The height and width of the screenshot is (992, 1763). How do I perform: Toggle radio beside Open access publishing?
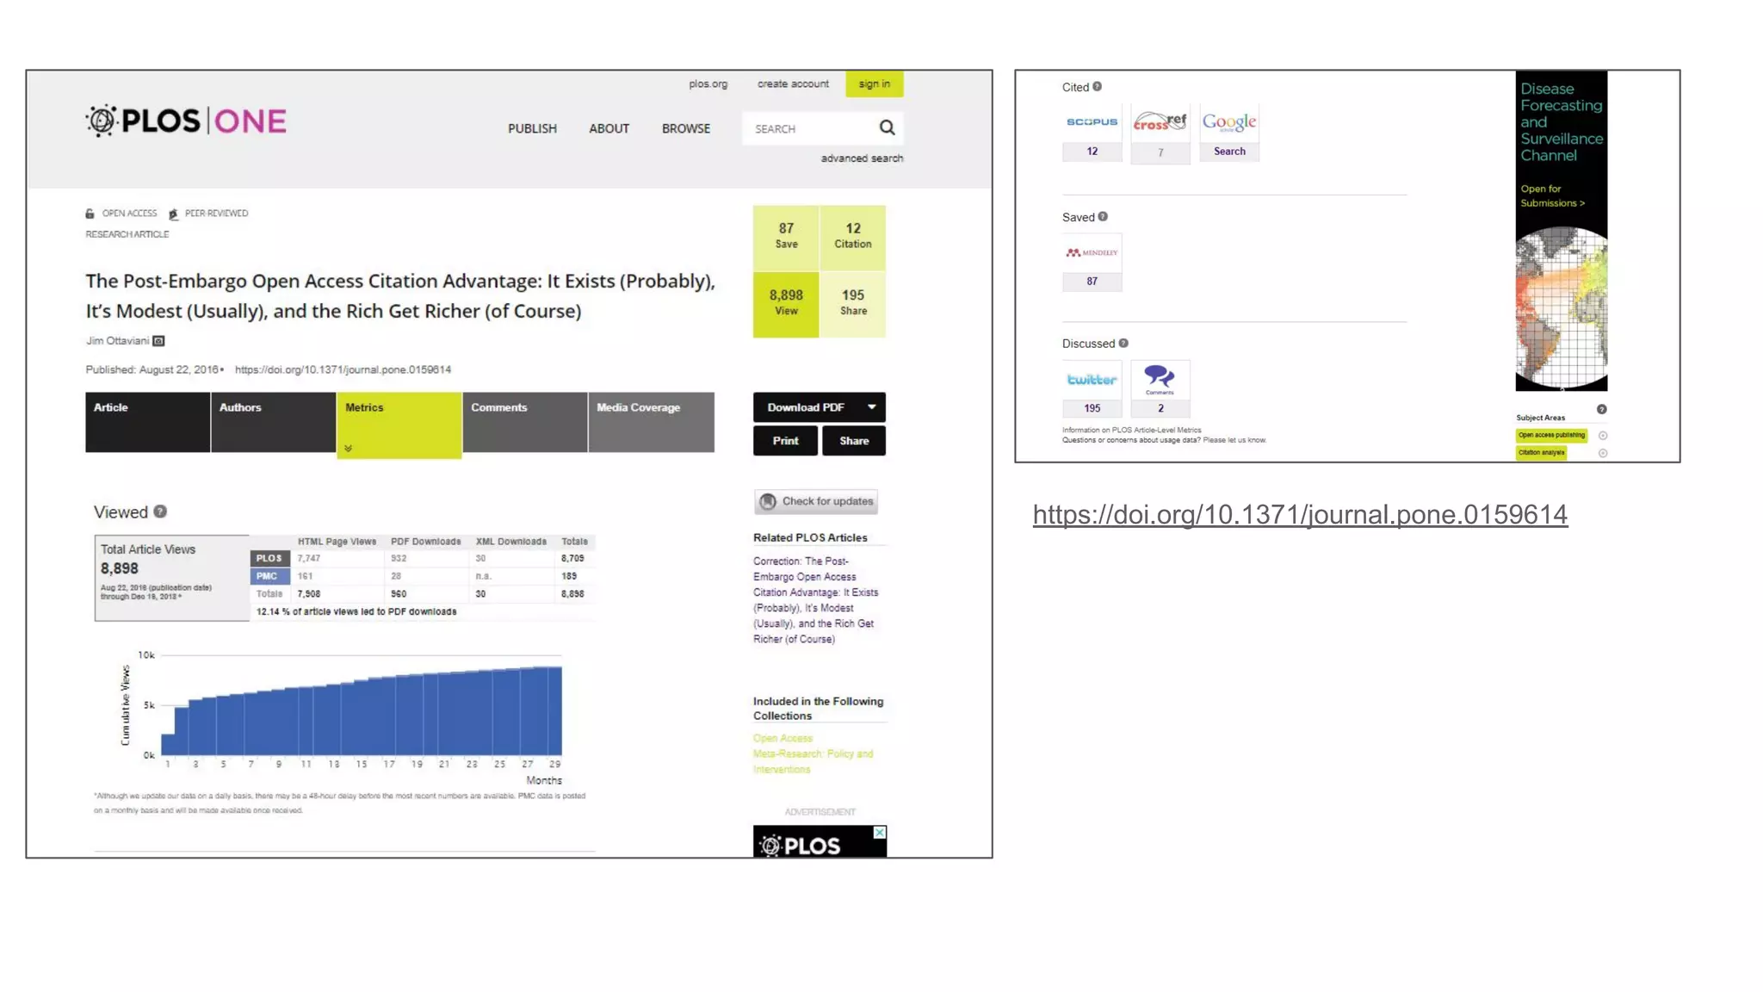[x=1603, y=436]
